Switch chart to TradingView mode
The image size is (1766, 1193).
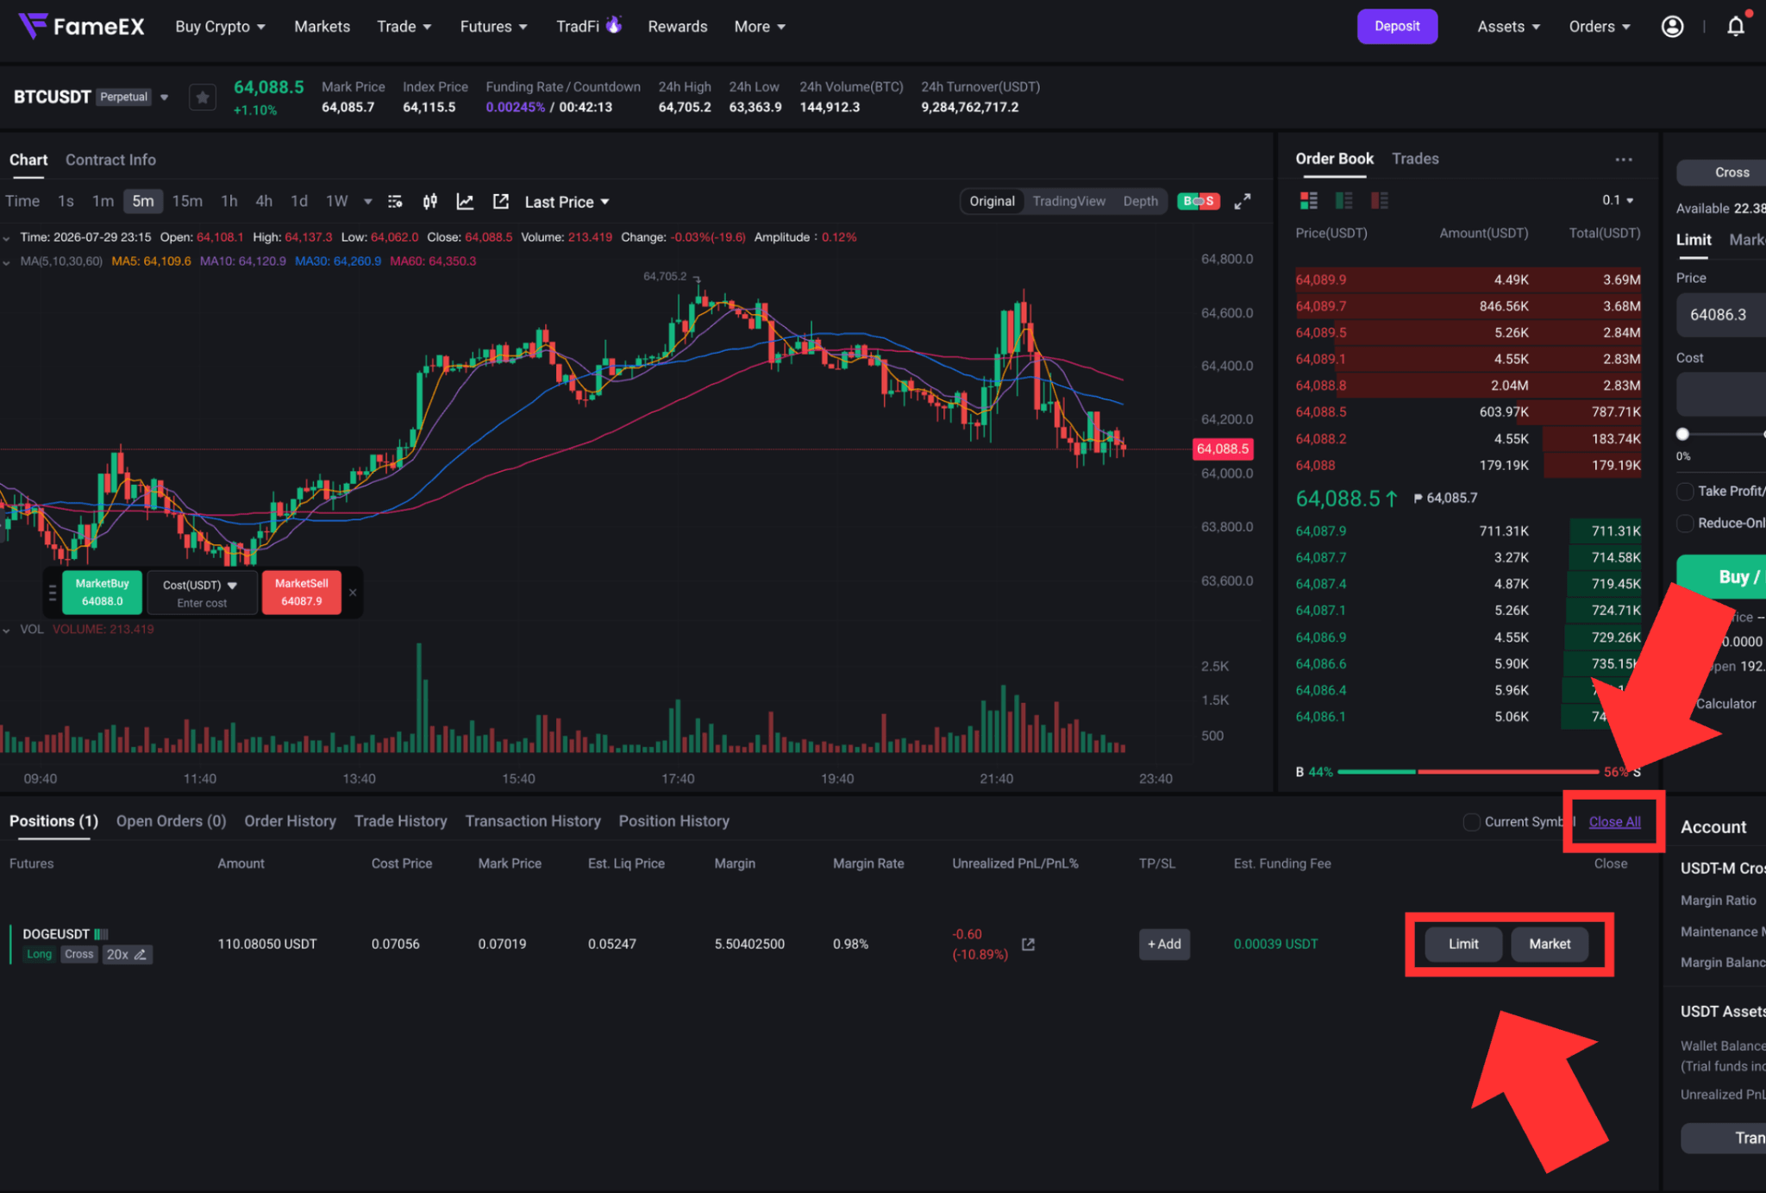pos(1068,201)
